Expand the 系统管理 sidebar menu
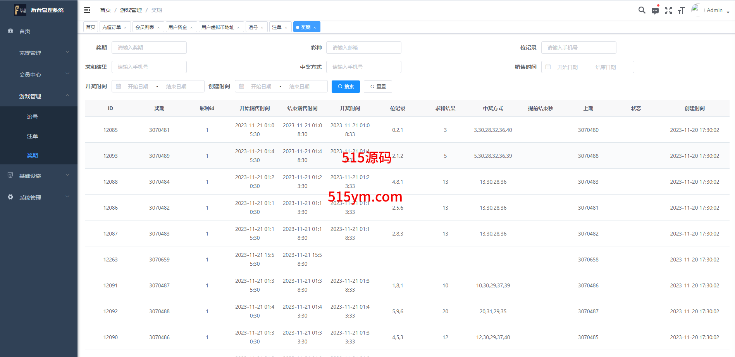The width and height of the screenshot is (735, 357). [39, 198]
